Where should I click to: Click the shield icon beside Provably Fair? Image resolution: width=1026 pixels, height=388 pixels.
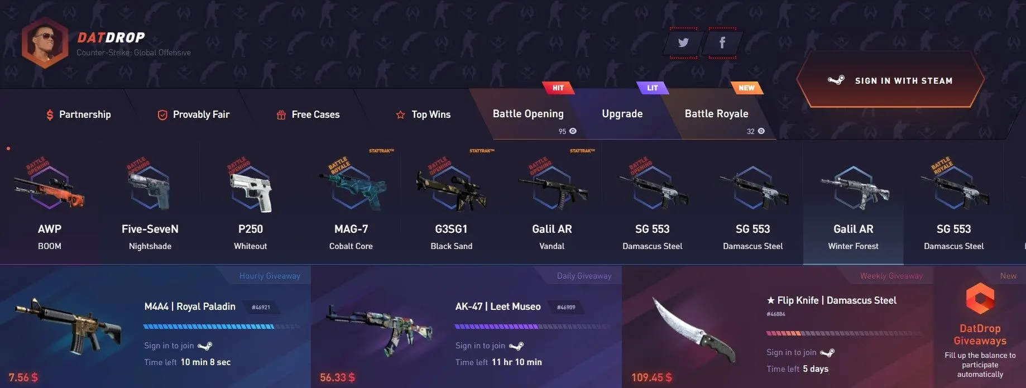(162, 115)
